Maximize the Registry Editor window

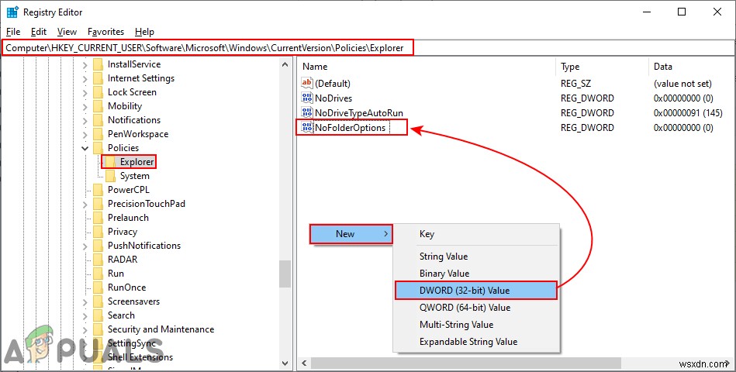point(682,12)
